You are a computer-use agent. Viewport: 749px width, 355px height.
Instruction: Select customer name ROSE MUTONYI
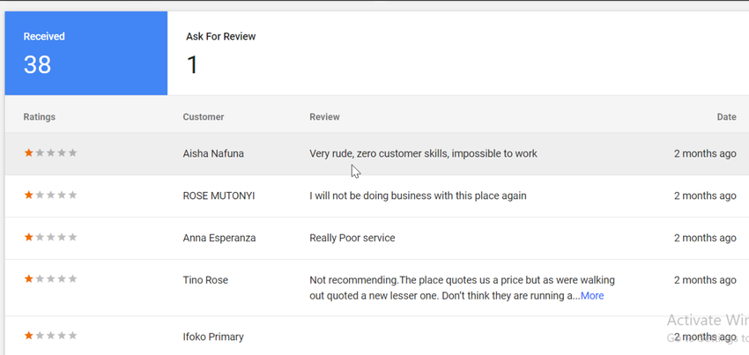(x=219, y=196)
